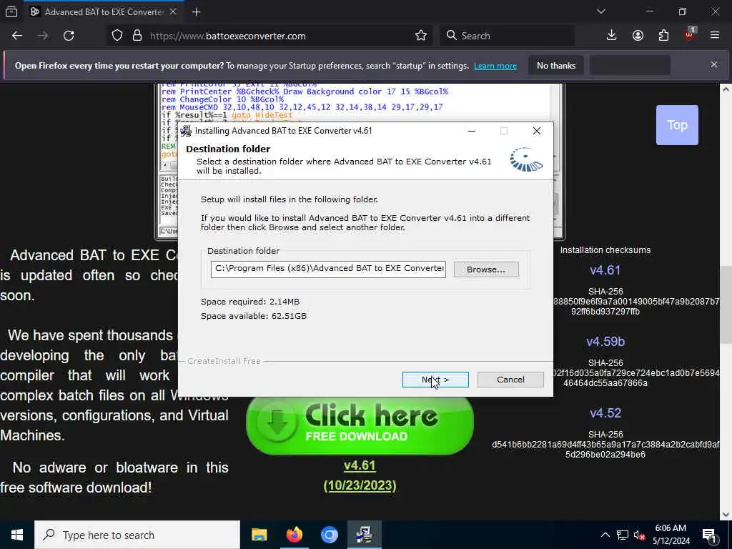Screen dimensions: 732x549
Task: Click the Firefox Search box
Action: click(x=507, y=36)
